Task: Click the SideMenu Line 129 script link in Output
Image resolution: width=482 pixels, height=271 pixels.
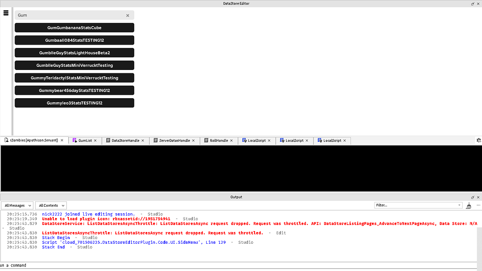Action: click(x=140, y=242)
